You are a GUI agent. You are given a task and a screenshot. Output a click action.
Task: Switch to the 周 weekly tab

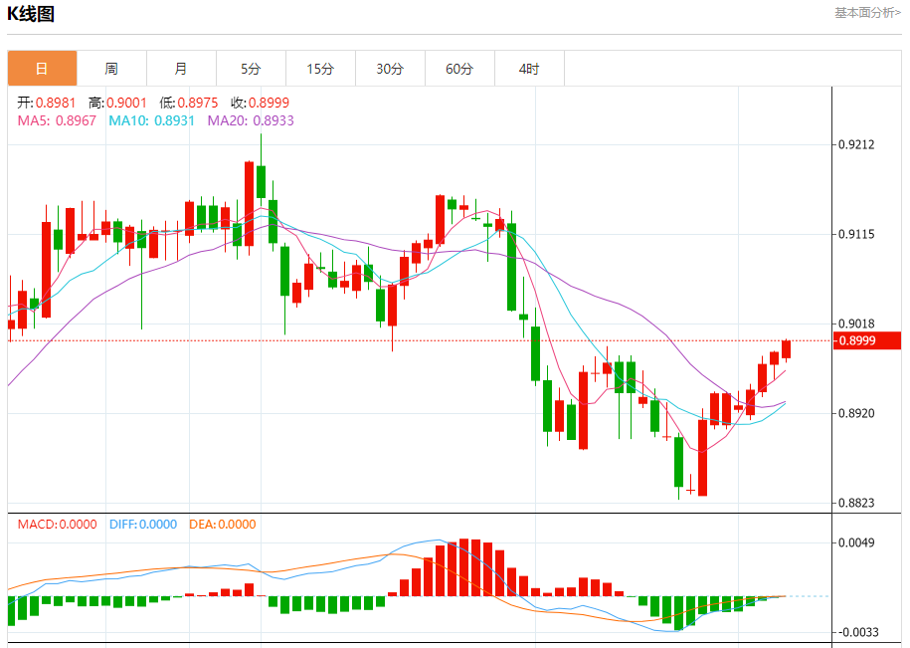point(111,69)
